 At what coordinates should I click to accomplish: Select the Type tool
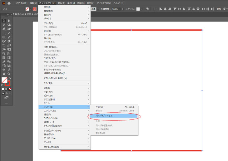click(4, 33)
